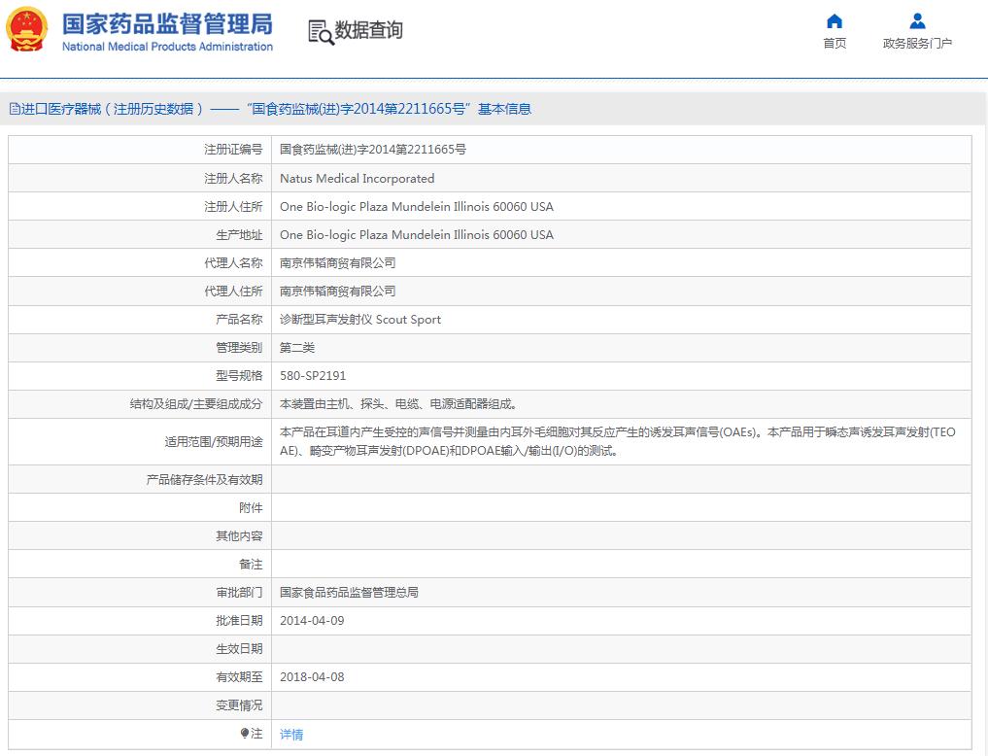Click the 国家食品药品监督管理总局 approval department cell
Screen dimensions: 988x756
[x=349, y=593]
